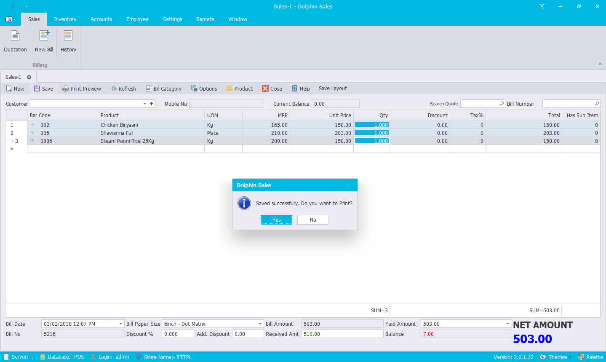
Task: Click the Discount % field
Action: tap(179, 334)
